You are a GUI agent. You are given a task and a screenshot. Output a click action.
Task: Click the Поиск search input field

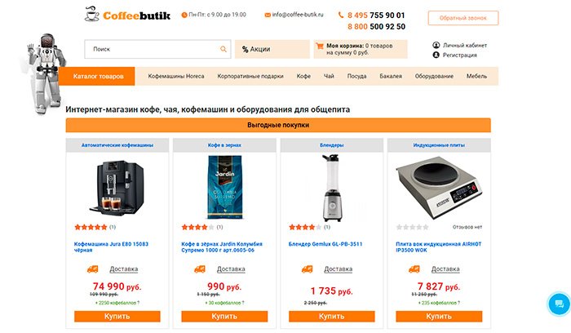(x=157, y=49)
